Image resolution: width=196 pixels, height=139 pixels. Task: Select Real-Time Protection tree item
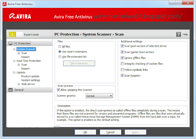29,61
